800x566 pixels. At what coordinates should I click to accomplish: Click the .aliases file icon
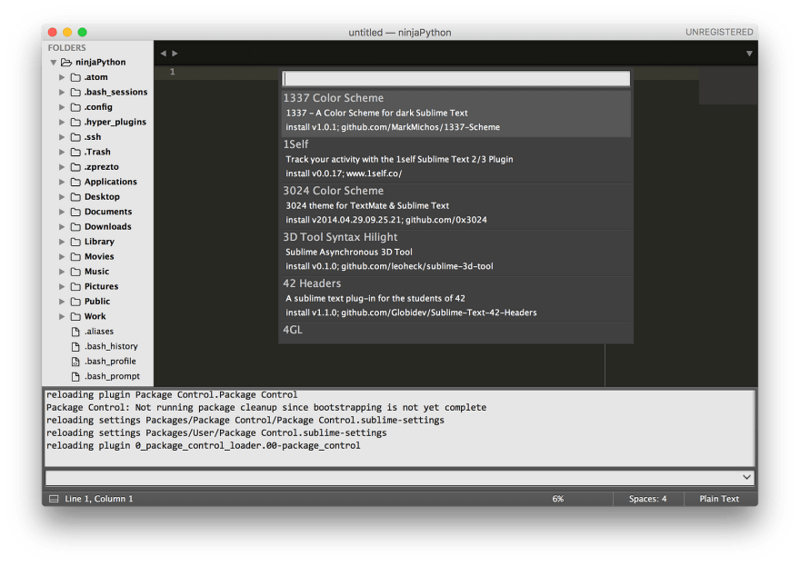(x=75, y=332)
